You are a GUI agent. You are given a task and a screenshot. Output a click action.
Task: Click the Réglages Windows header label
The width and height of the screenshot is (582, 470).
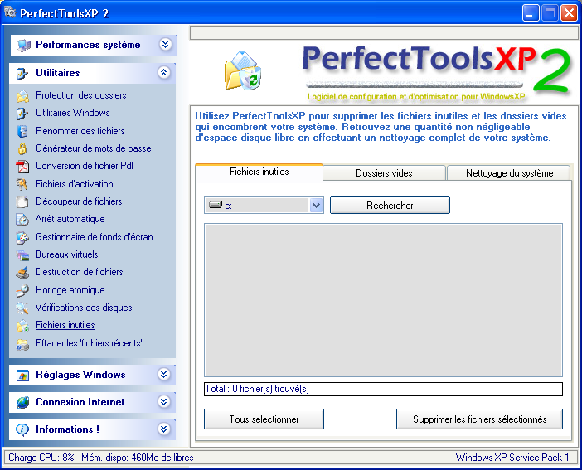click(80, 375)
